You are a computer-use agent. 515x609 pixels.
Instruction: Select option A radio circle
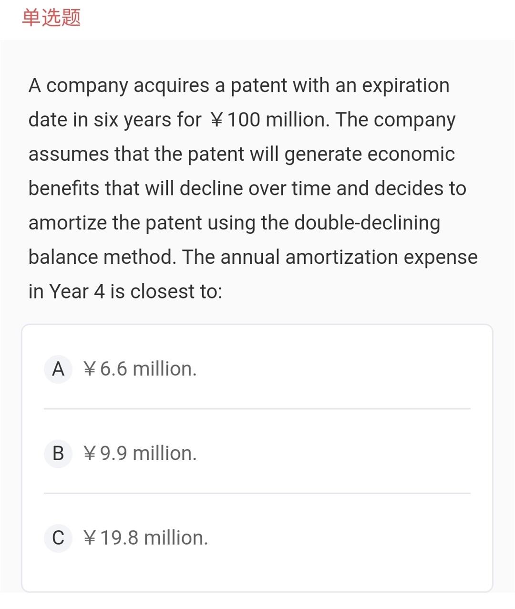tap(58, 369)
